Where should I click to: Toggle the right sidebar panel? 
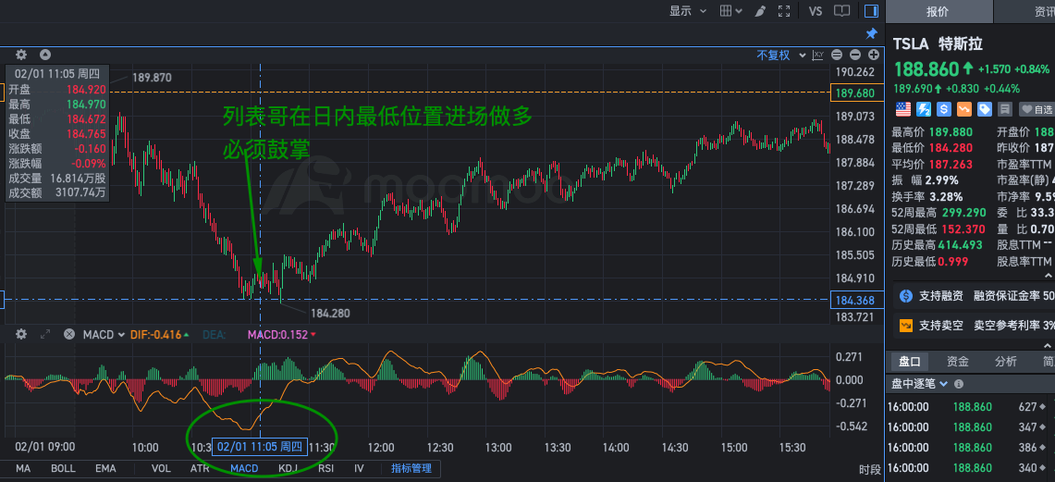point(871,11)
